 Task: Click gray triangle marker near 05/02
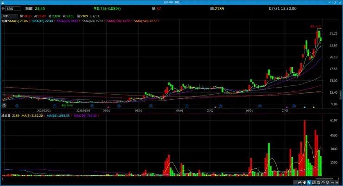pos(215,107)
